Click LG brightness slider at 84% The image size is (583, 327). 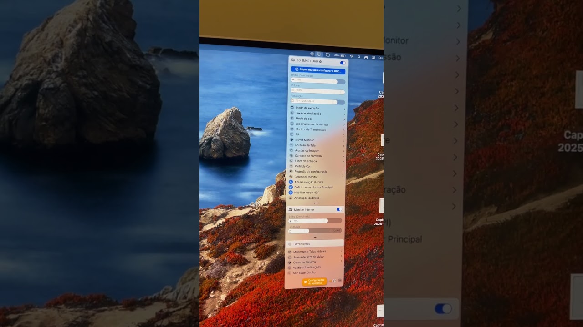click(318, 80)
